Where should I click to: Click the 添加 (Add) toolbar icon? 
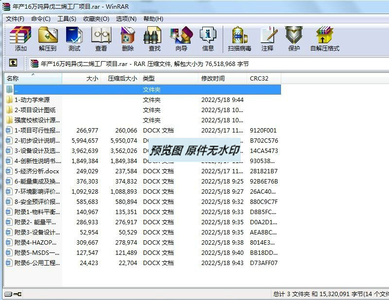[20, 39]
